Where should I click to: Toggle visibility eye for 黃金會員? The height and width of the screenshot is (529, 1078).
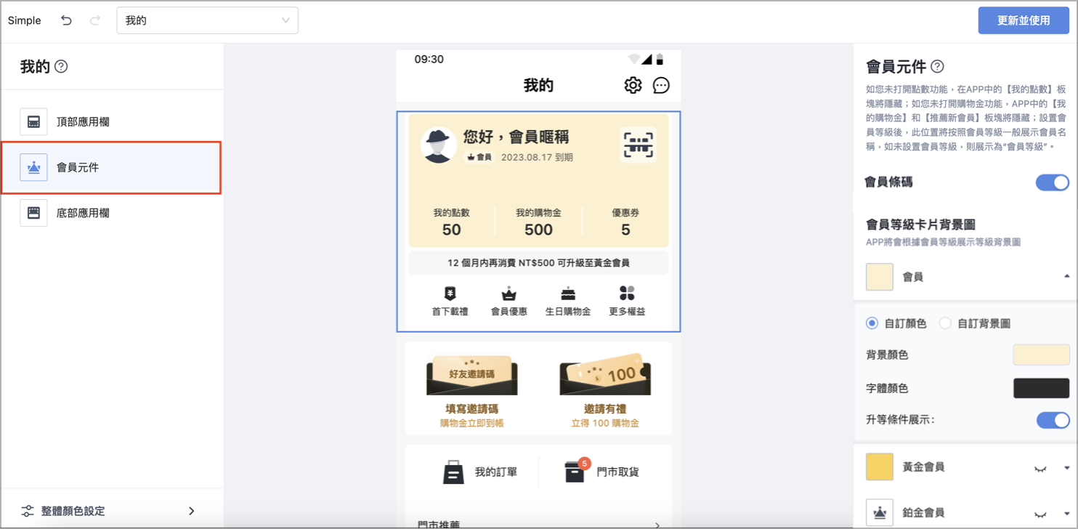1041,469
